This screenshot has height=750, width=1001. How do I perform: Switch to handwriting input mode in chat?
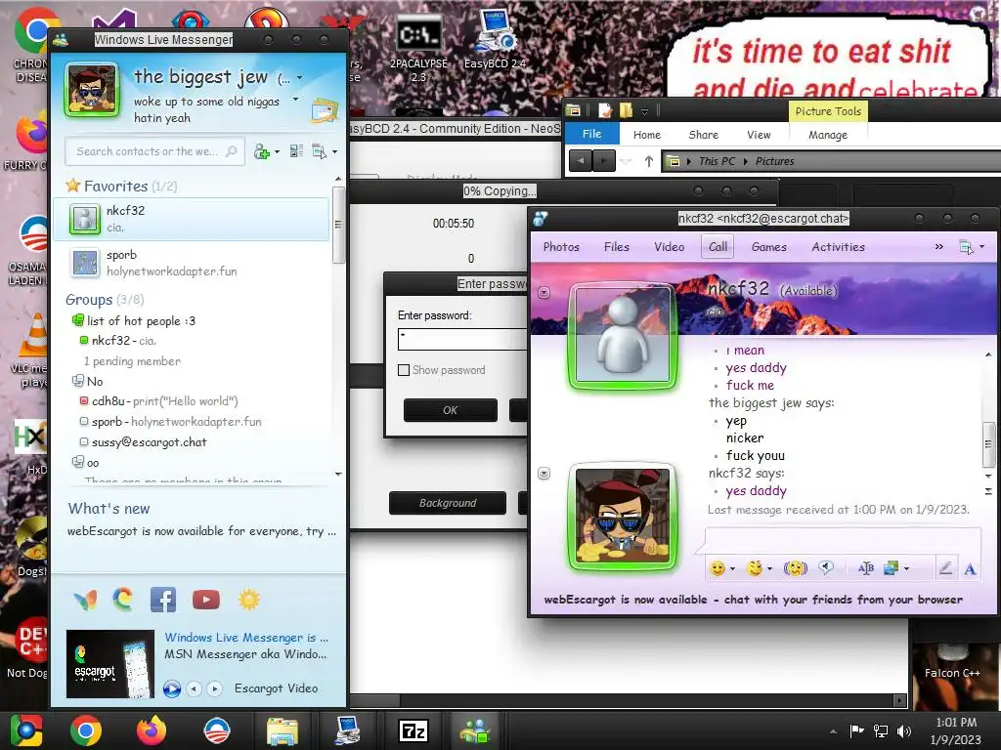[x=945, y=568]
